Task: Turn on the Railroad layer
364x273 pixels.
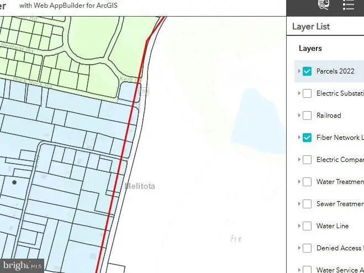Action: pyautogui.click(x=307, y=116)
